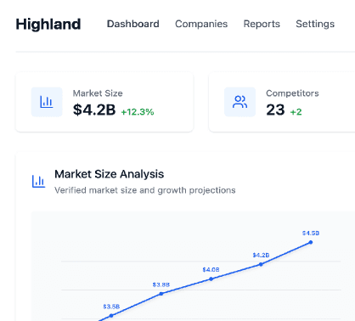
Task: Click the Competitors card label
Action: [x=292, y=93]
